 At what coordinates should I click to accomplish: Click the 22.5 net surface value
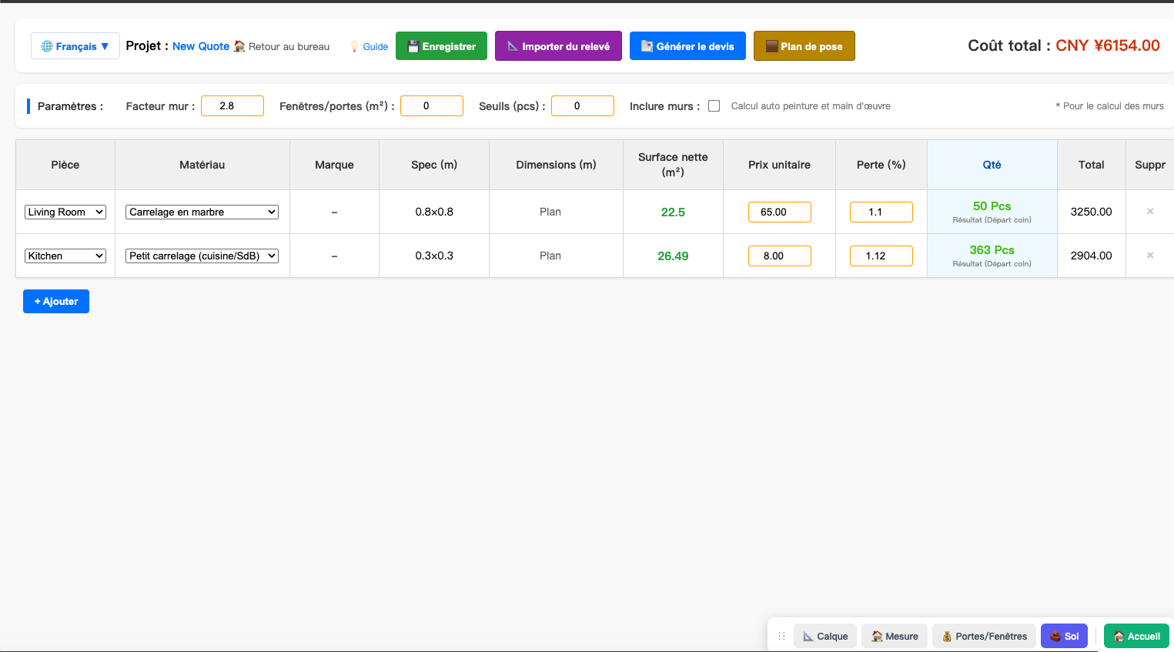pos(673,212)
